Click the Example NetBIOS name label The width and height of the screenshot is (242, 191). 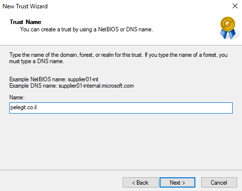pos(38,79)
